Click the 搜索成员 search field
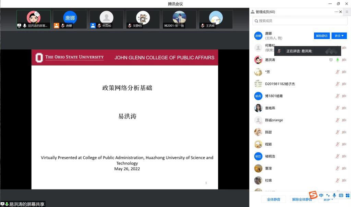The width and height of the screenshot is (351, 207). click(300, 21)
